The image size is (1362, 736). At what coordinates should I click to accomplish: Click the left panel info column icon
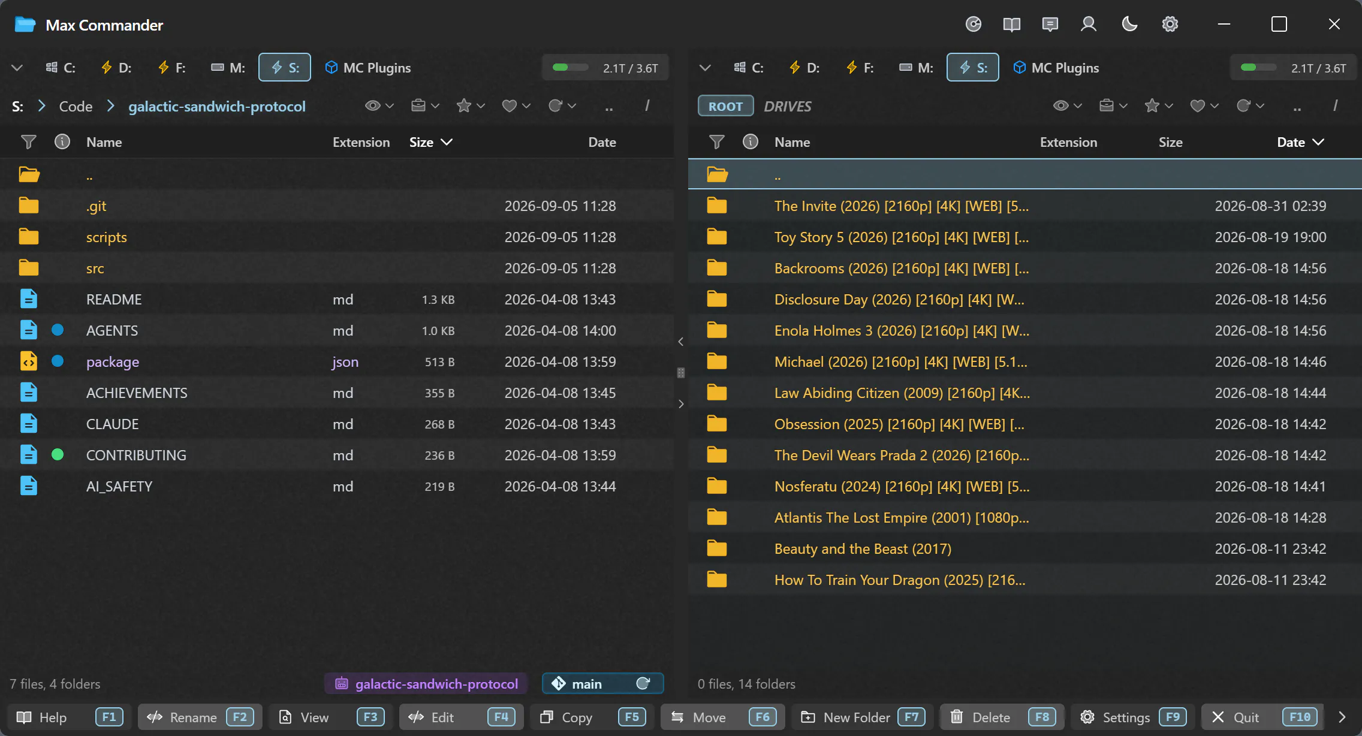[62, 142]
